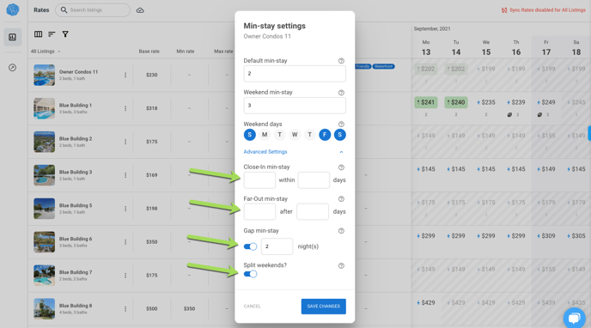Click help icon for Weekend days
Screen dimensions: 591x328
[341, 125]
